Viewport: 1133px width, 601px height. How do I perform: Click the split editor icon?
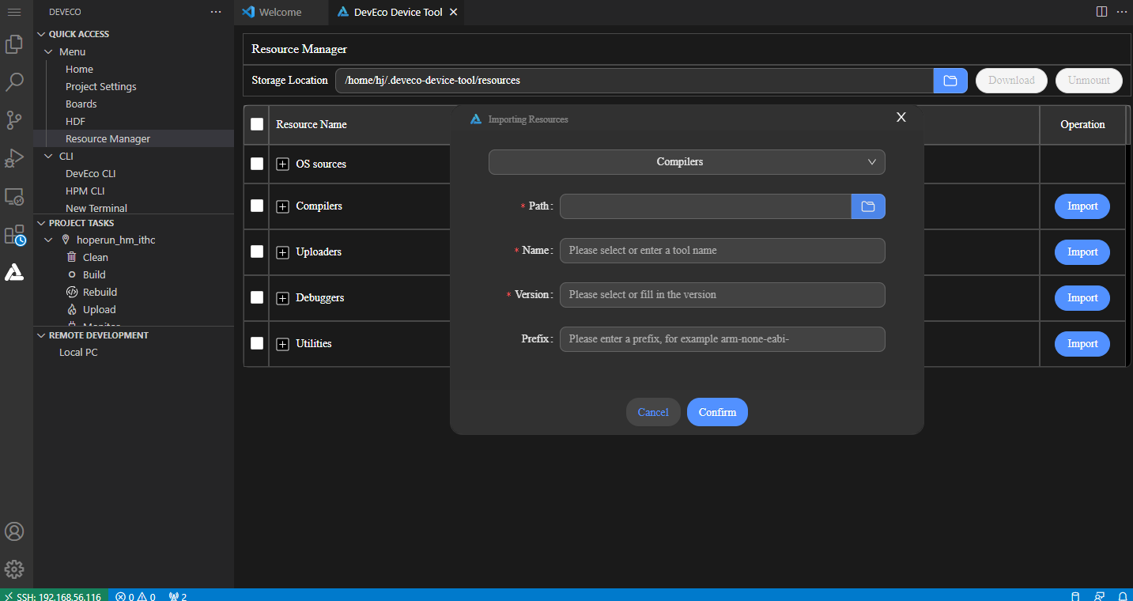coord(1101,12)
